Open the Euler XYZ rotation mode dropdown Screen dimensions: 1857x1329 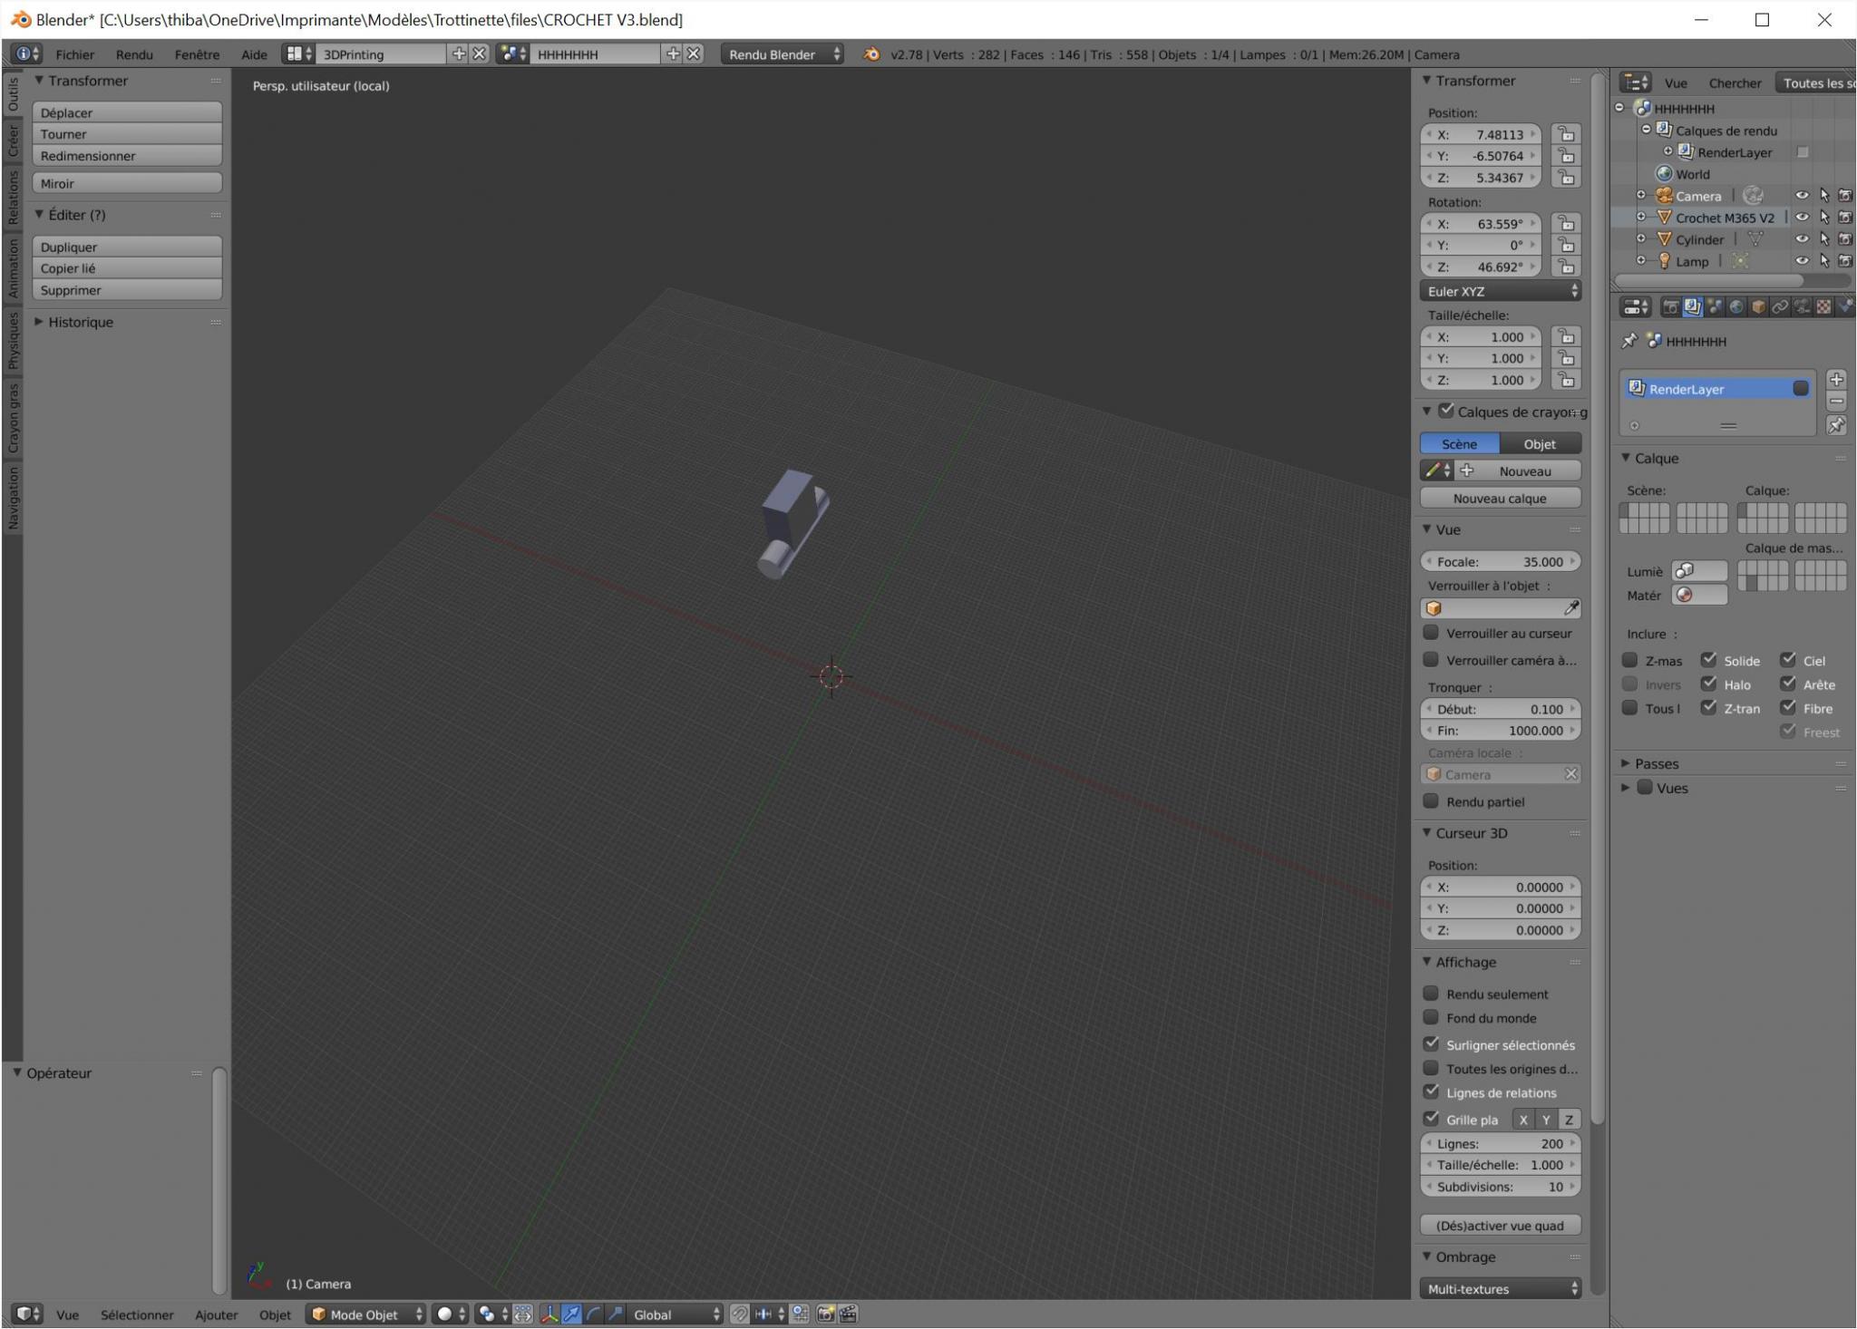click(1500, 291)
